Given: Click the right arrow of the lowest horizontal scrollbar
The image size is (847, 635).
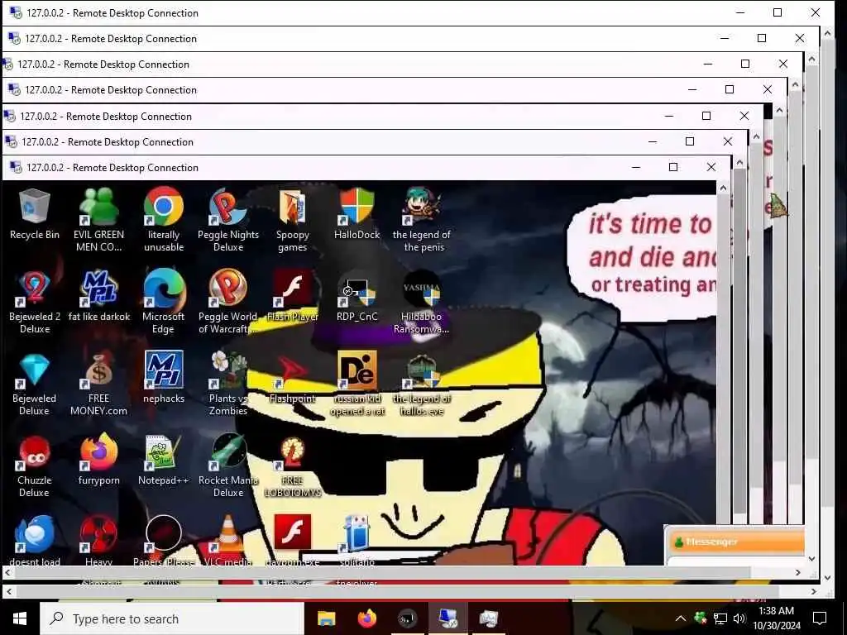Looking at the screenshot, I should [x=814, y=592].
